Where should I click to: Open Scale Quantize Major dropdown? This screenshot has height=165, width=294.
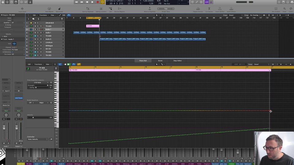[42, 103]
